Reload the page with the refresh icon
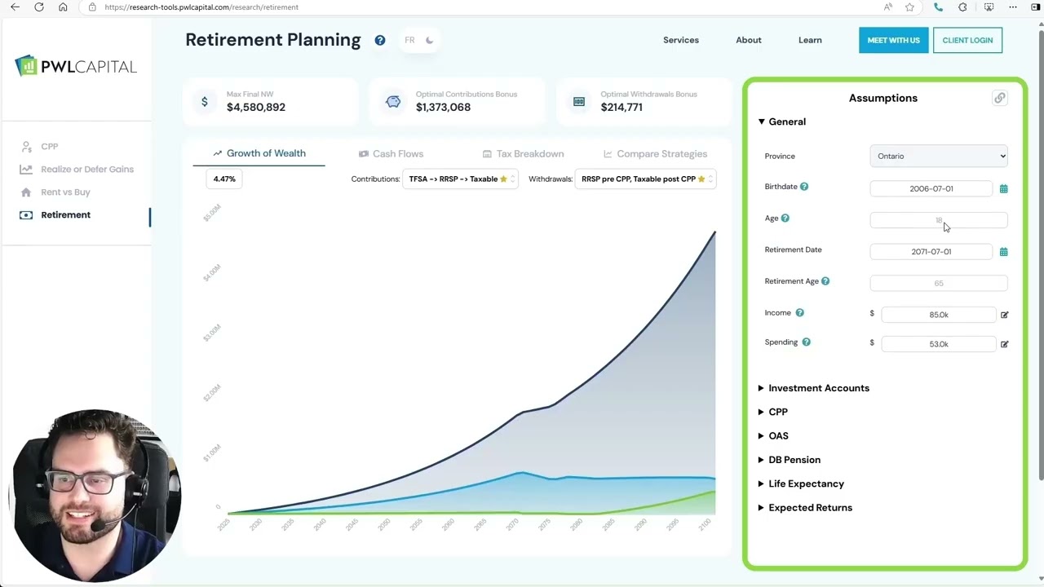 pos(38,7)
